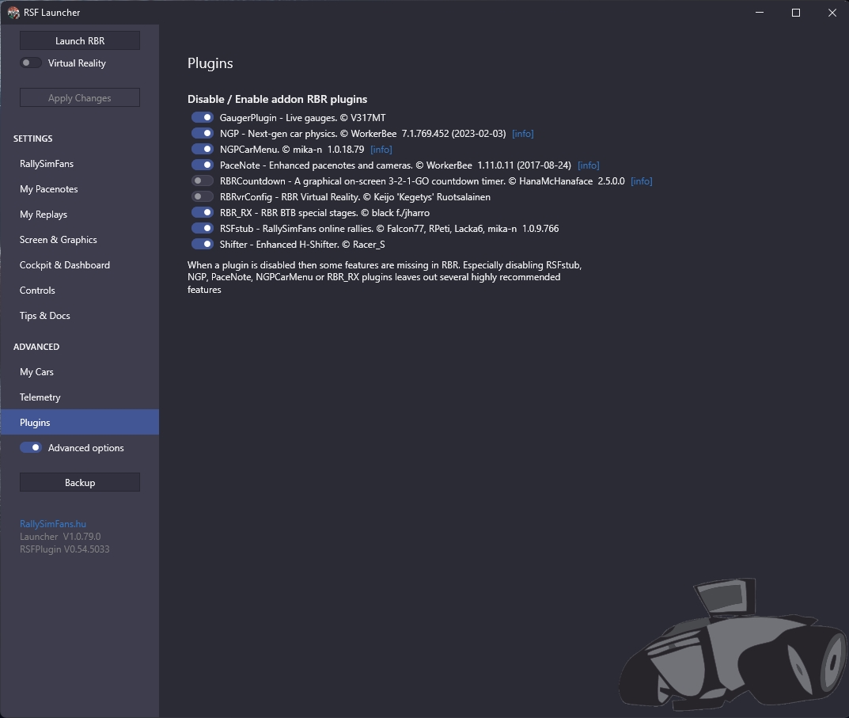Switch off the RBR_RX BTB stages plugin
The width and height of the screenshot is (849, 718).
[203, 212]
